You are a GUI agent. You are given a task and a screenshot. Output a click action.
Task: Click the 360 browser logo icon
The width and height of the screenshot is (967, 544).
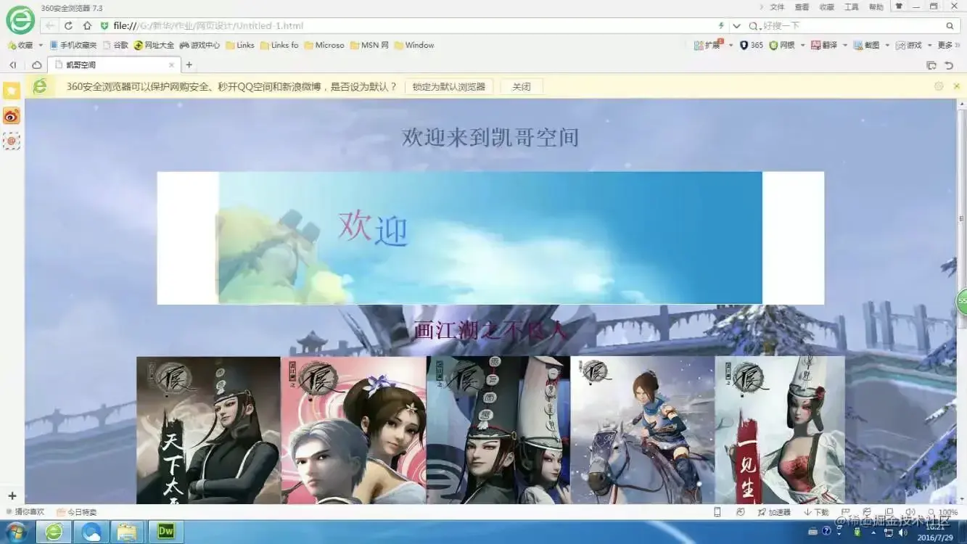click(x=20, y=20)
